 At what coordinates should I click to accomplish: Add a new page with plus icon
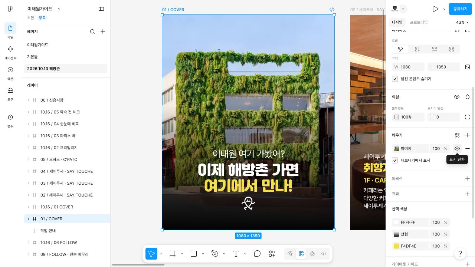point(103,32)
